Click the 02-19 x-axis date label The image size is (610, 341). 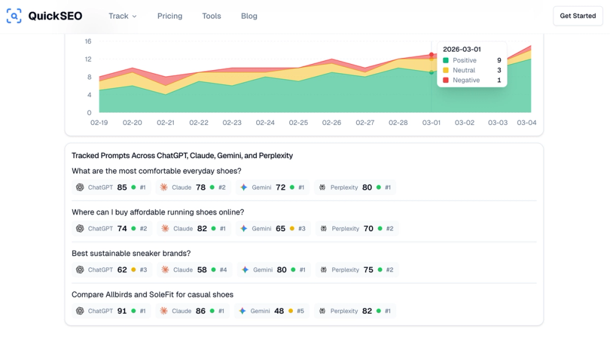tap(99, 123)
